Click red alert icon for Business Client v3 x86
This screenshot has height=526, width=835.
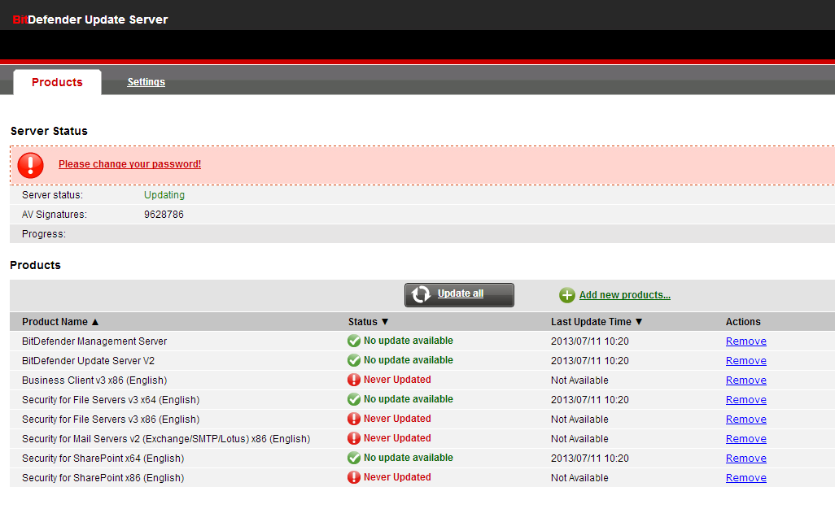(353, 380)
